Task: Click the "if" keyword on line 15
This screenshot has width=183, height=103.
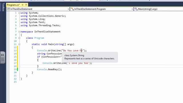Action: [39, 57]
